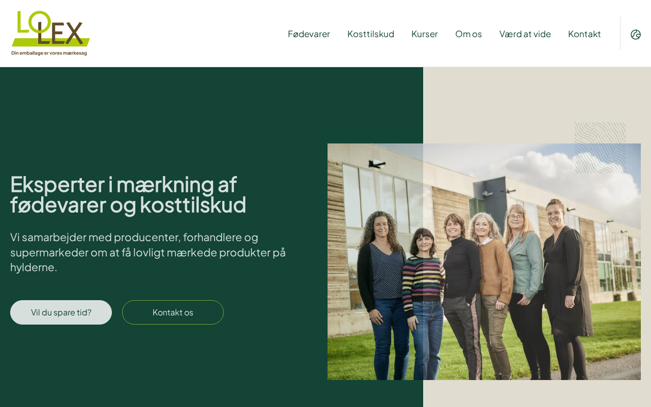Open the language globe icon
The height and width of the screenshot is (407, 651).
click(636, 34)
